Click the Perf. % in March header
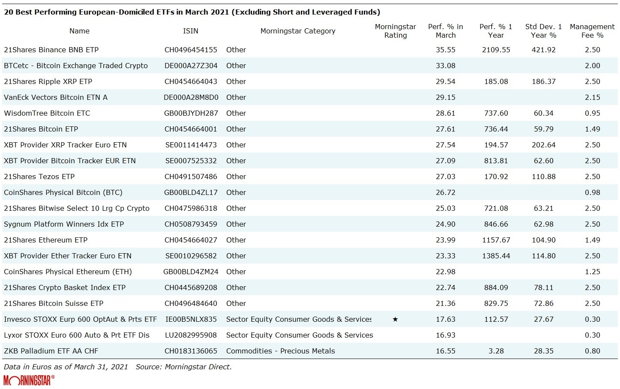This screenshot has height=389, width=620. [446, 31]
